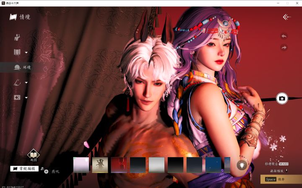Choose the dark slate thumbnail before the blue starry one

[194, 165]
